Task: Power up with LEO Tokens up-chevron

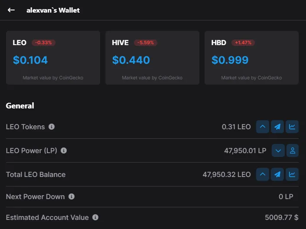Action: (263, 127)
